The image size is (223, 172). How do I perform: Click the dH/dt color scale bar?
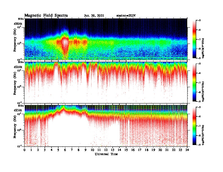click(194, 39)
